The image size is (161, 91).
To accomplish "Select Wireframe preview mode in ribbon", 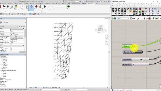I will pyautogui.click(x=31, y=8).
